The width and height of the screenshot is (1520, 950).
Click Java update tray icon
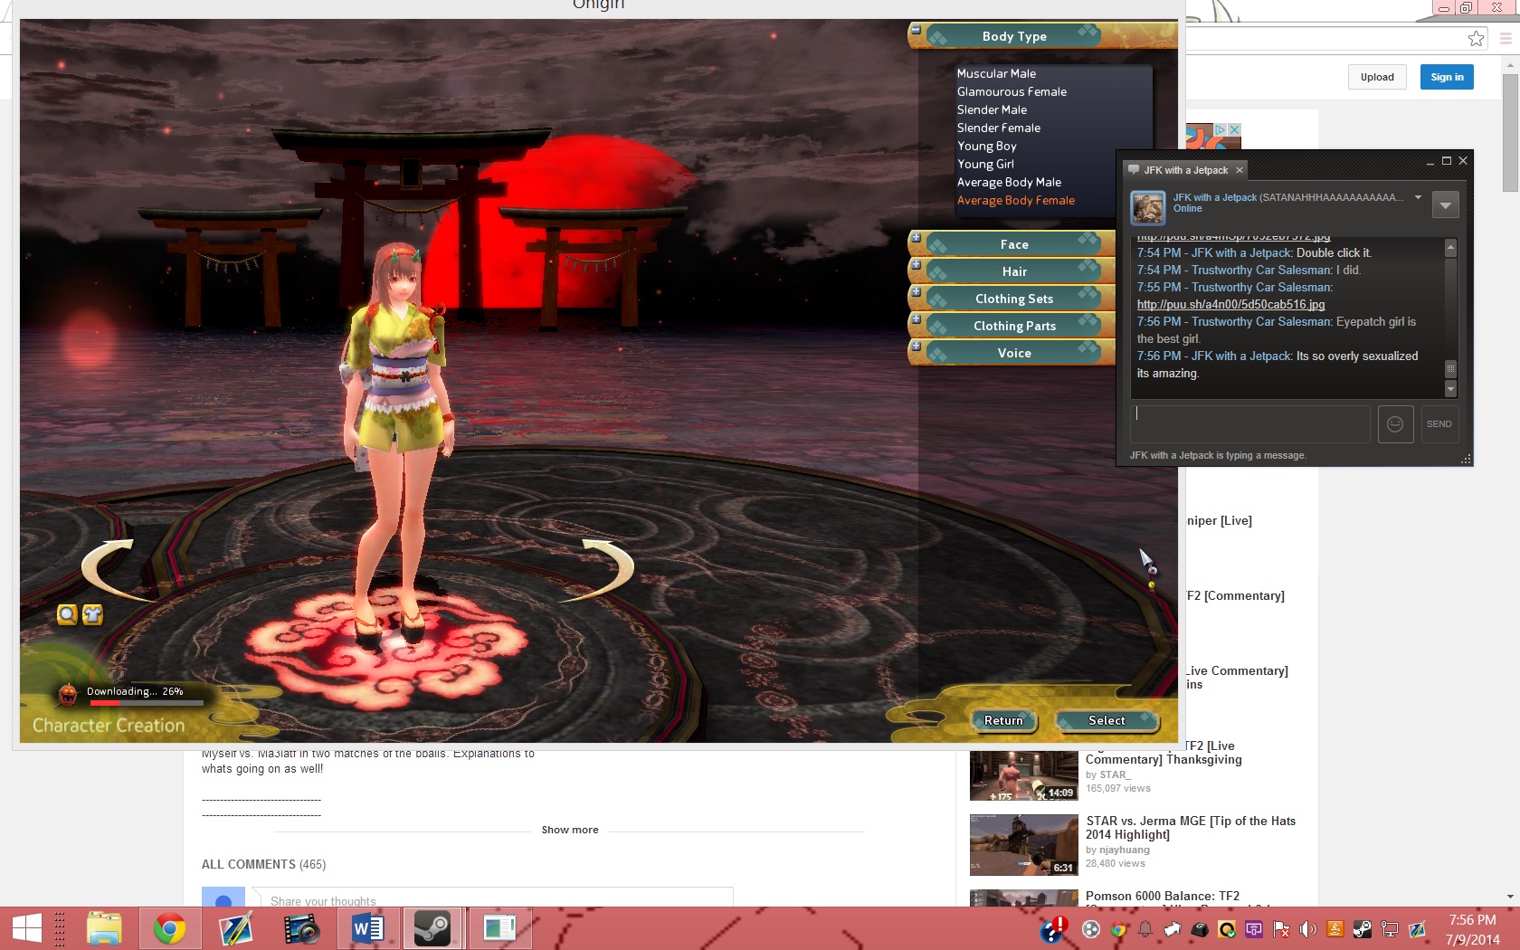[x=1335, y=929]
